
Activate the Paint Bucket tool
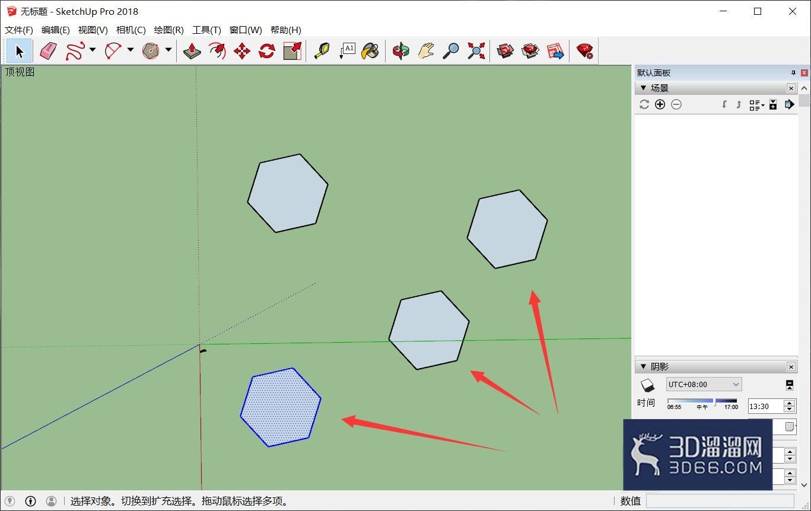pos(371,51)
